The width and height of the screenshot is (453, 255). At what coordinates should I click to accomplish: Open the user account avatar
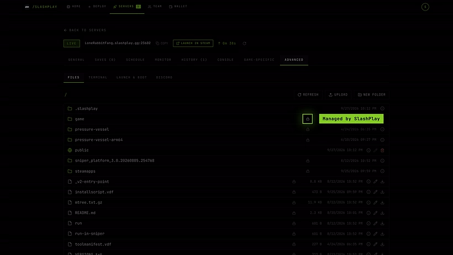coord(425,7)
